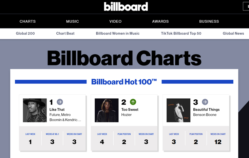Open the Chart Beat link
The height and width of the screenshot is (158, 249).
pyautogui.click(x=65, y=33)
